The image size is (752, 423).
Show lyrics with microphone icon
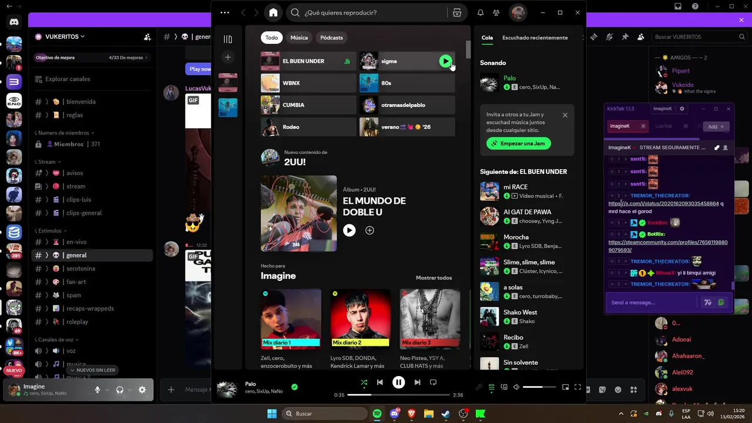click(479, 387)
